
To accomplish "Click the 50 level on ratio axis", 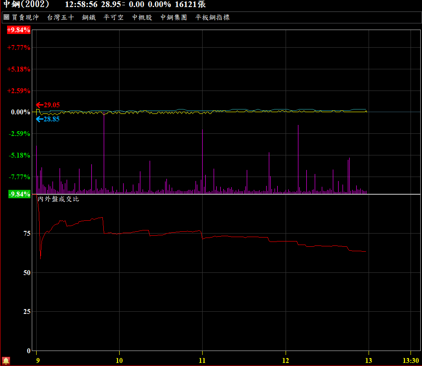I will [x=27, y=272].
